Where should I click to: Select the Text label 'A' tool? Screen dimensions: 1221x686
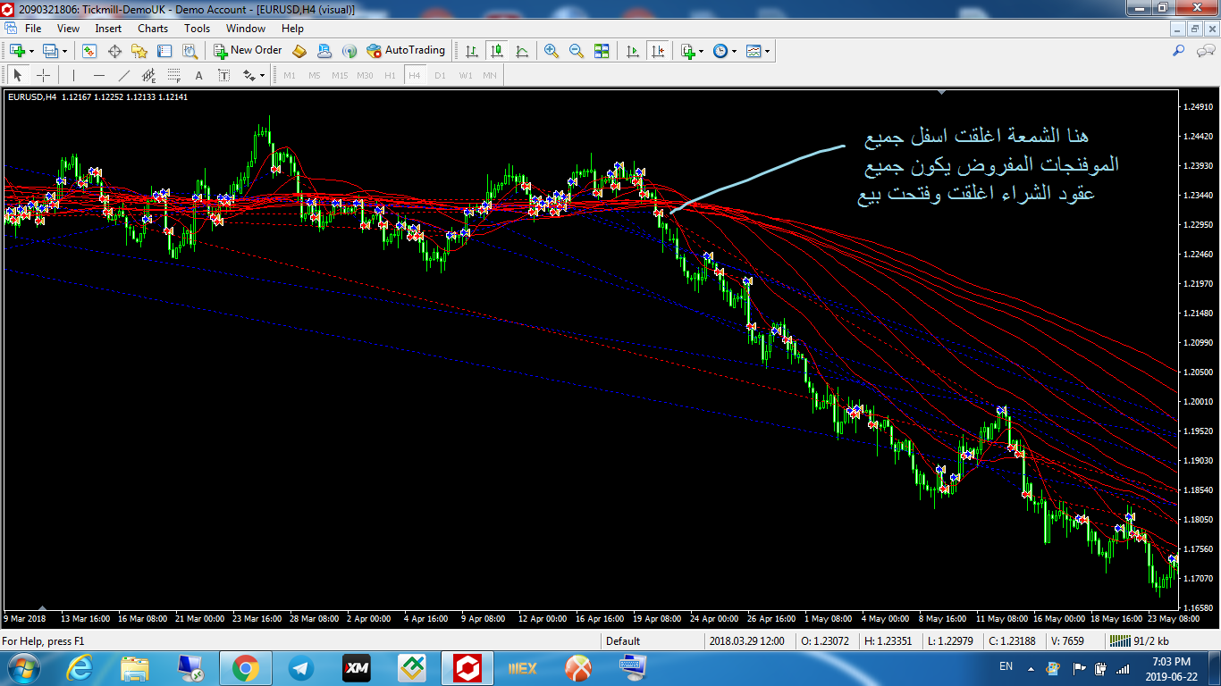[x=198, y=75]
